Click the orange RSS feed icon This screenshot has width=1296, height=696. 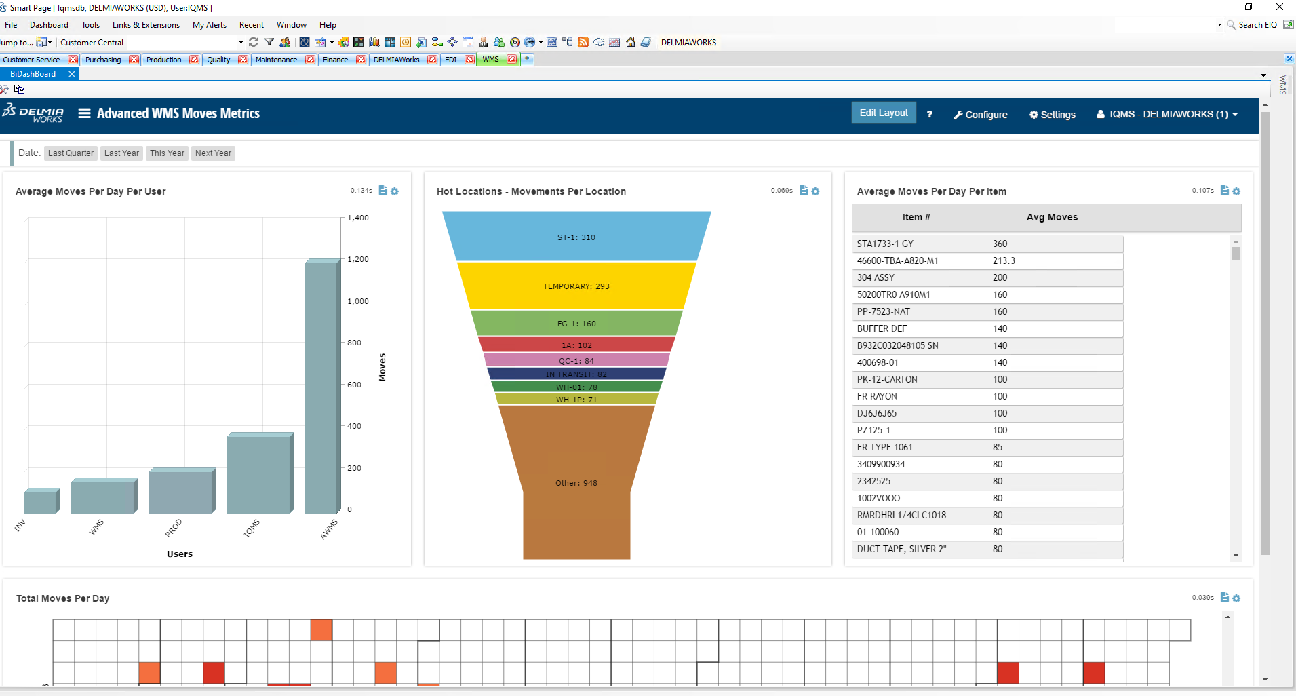pos(583,42)
